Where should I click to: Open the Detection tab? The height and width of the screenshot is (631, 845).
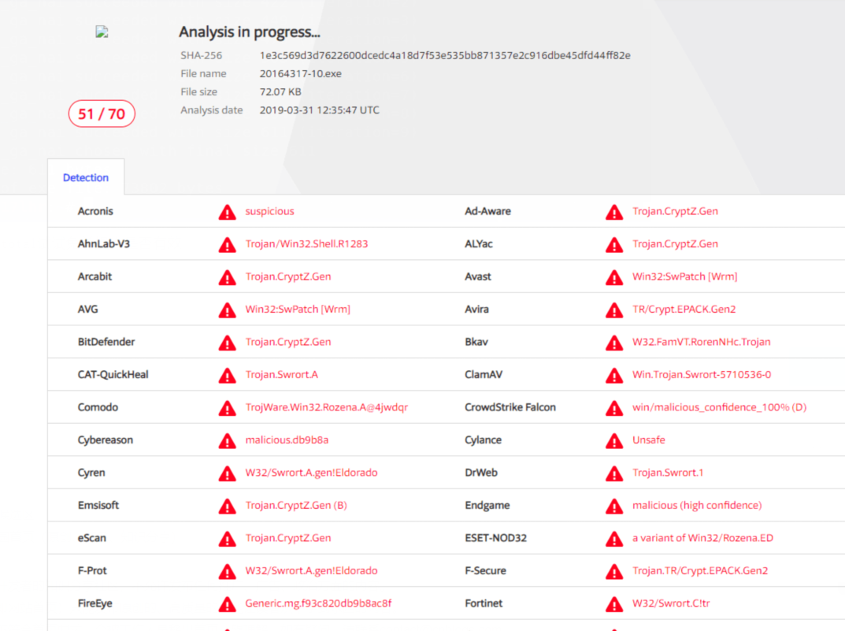(86, 177)
